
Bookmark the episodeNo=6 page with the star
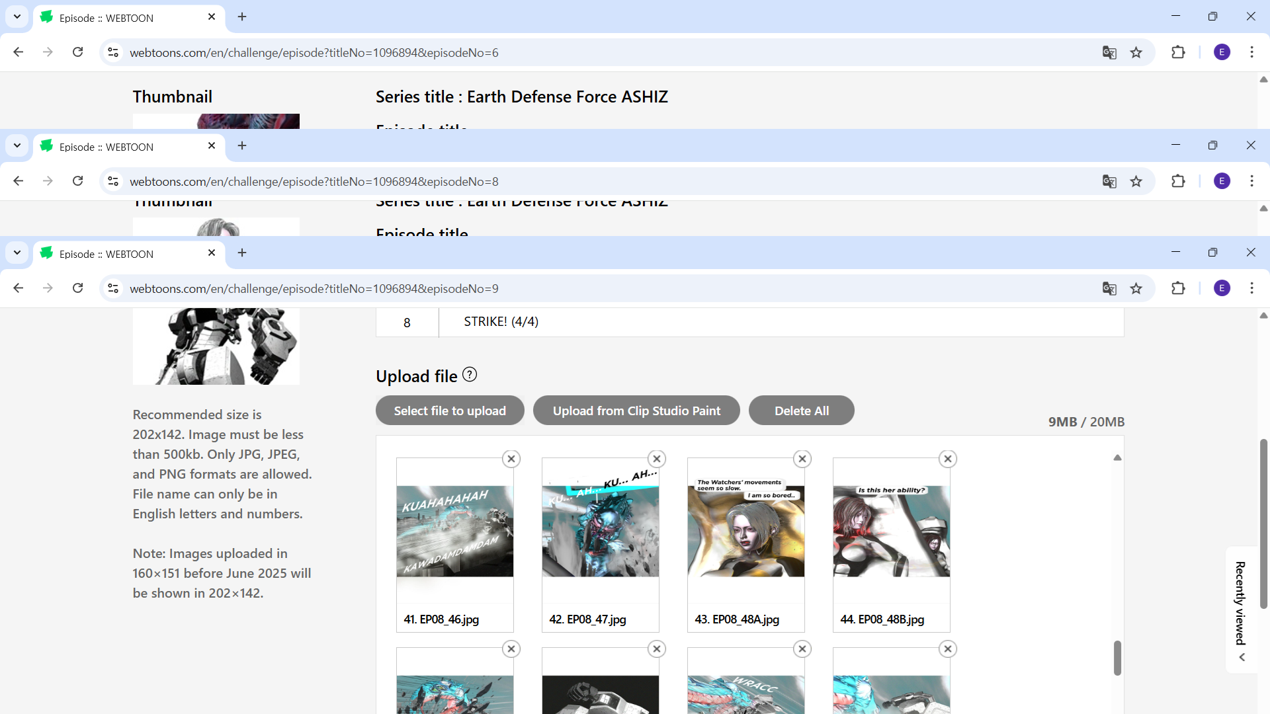point(1136,52)
